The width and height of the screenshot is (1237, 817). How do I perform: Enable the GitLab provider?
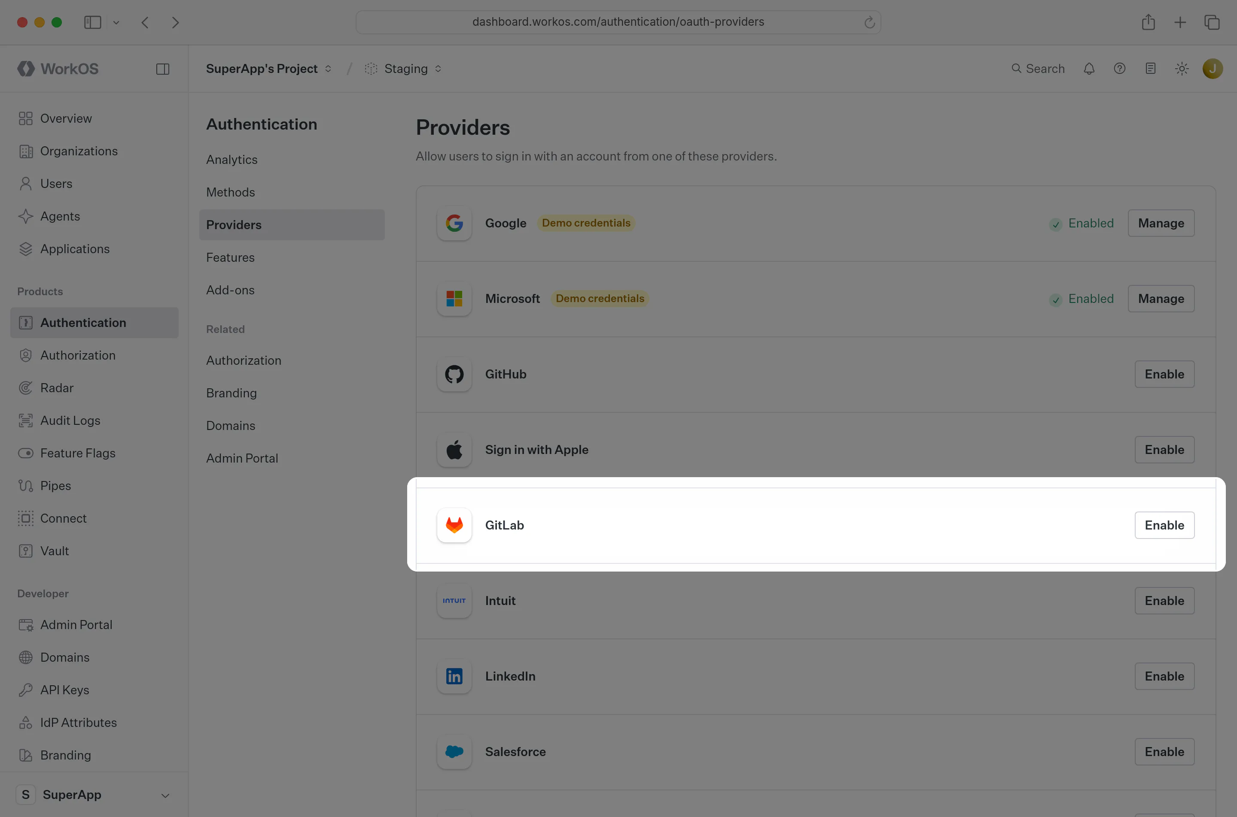tap(1164, 525)
